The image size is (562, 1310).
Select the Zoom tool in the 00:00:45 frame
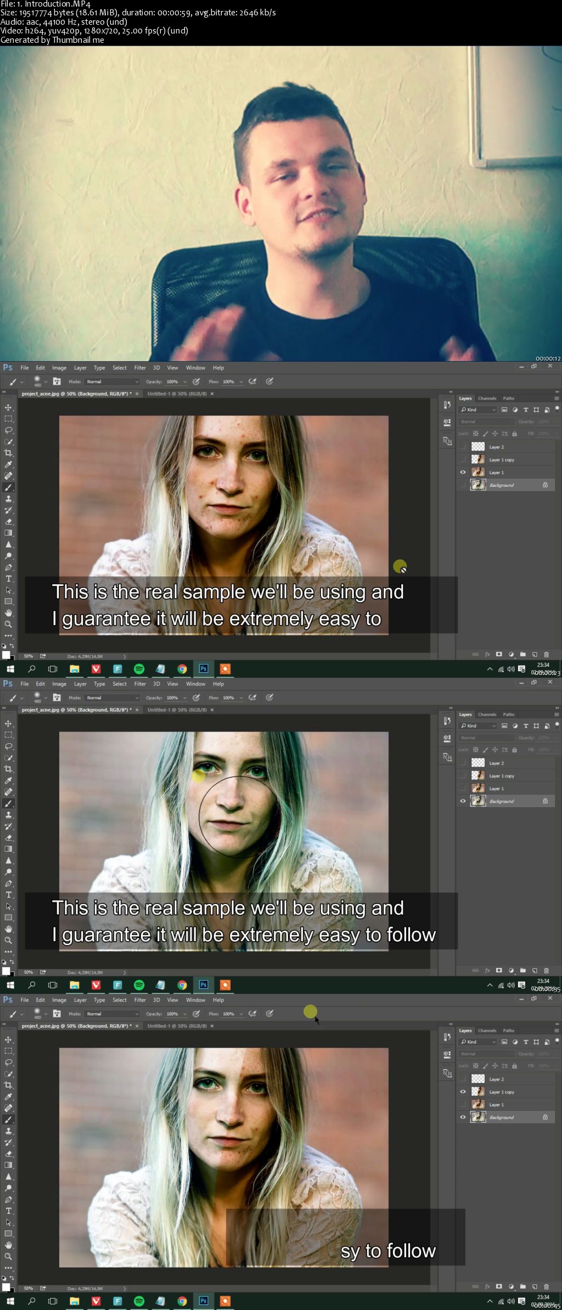click(x=8, y=1256)
